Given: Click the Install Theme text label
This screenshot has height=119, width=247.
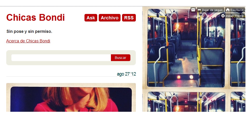Looking at the screenshot, I should coord(235,16).
